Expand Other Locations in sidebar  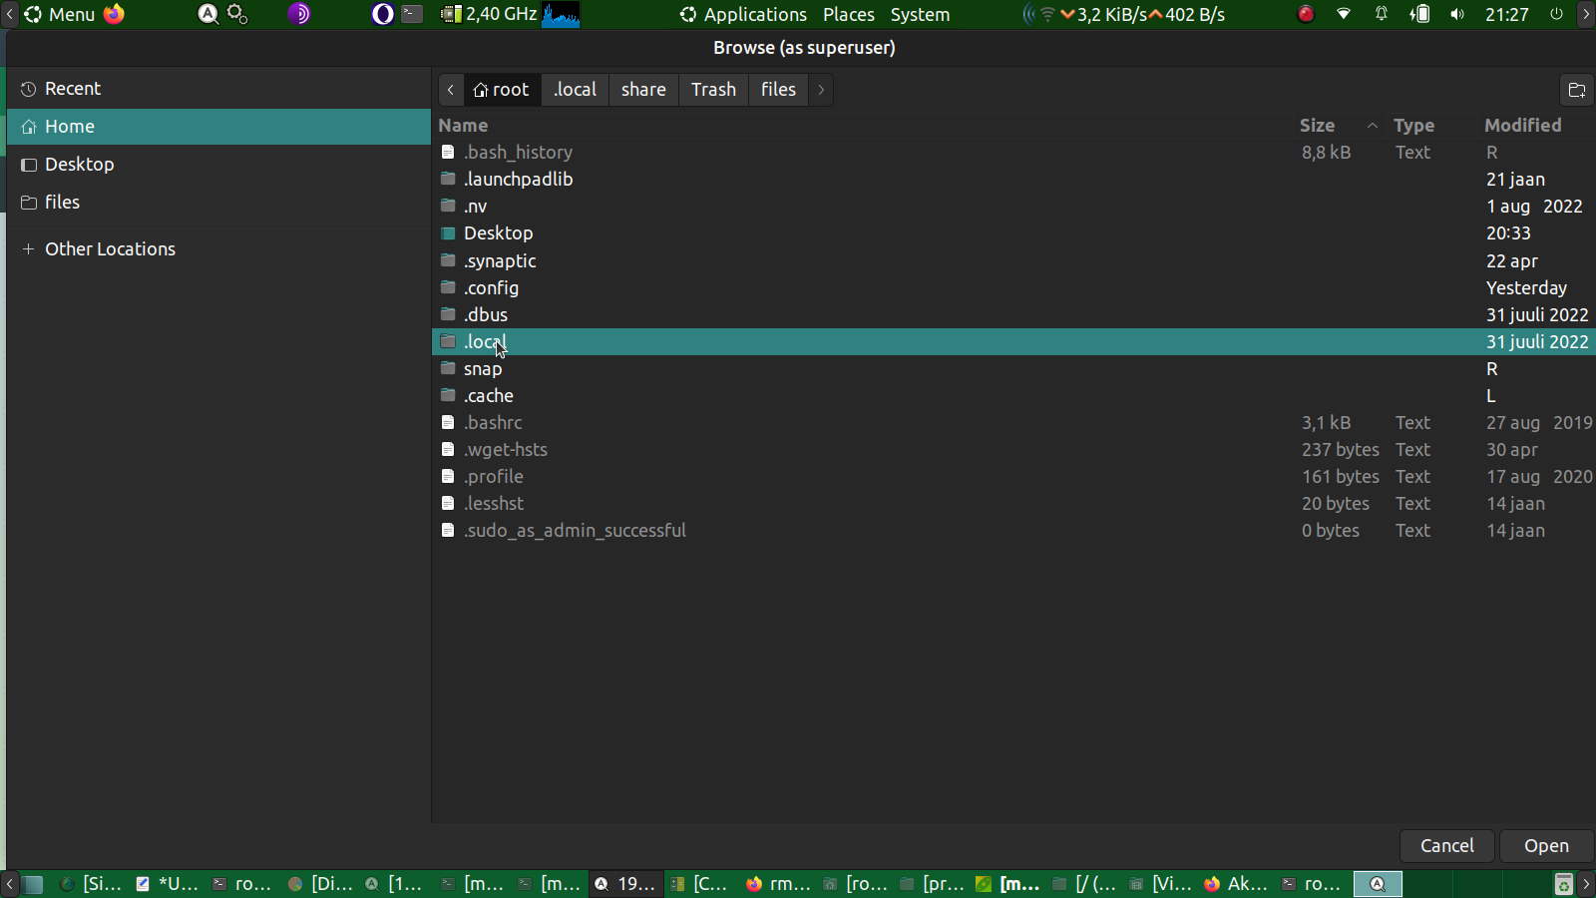click(x=110, y=249)
